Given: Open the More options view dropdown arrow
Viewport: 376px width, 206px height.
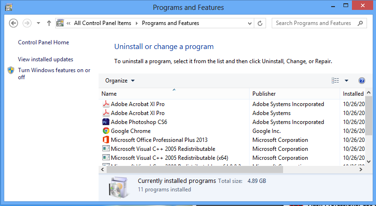Looking at the screenshot, I should [x=346, y=81].
